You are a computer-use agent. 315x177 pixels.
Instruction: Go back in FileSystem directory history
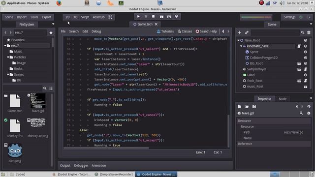click(x=5, y=32)
